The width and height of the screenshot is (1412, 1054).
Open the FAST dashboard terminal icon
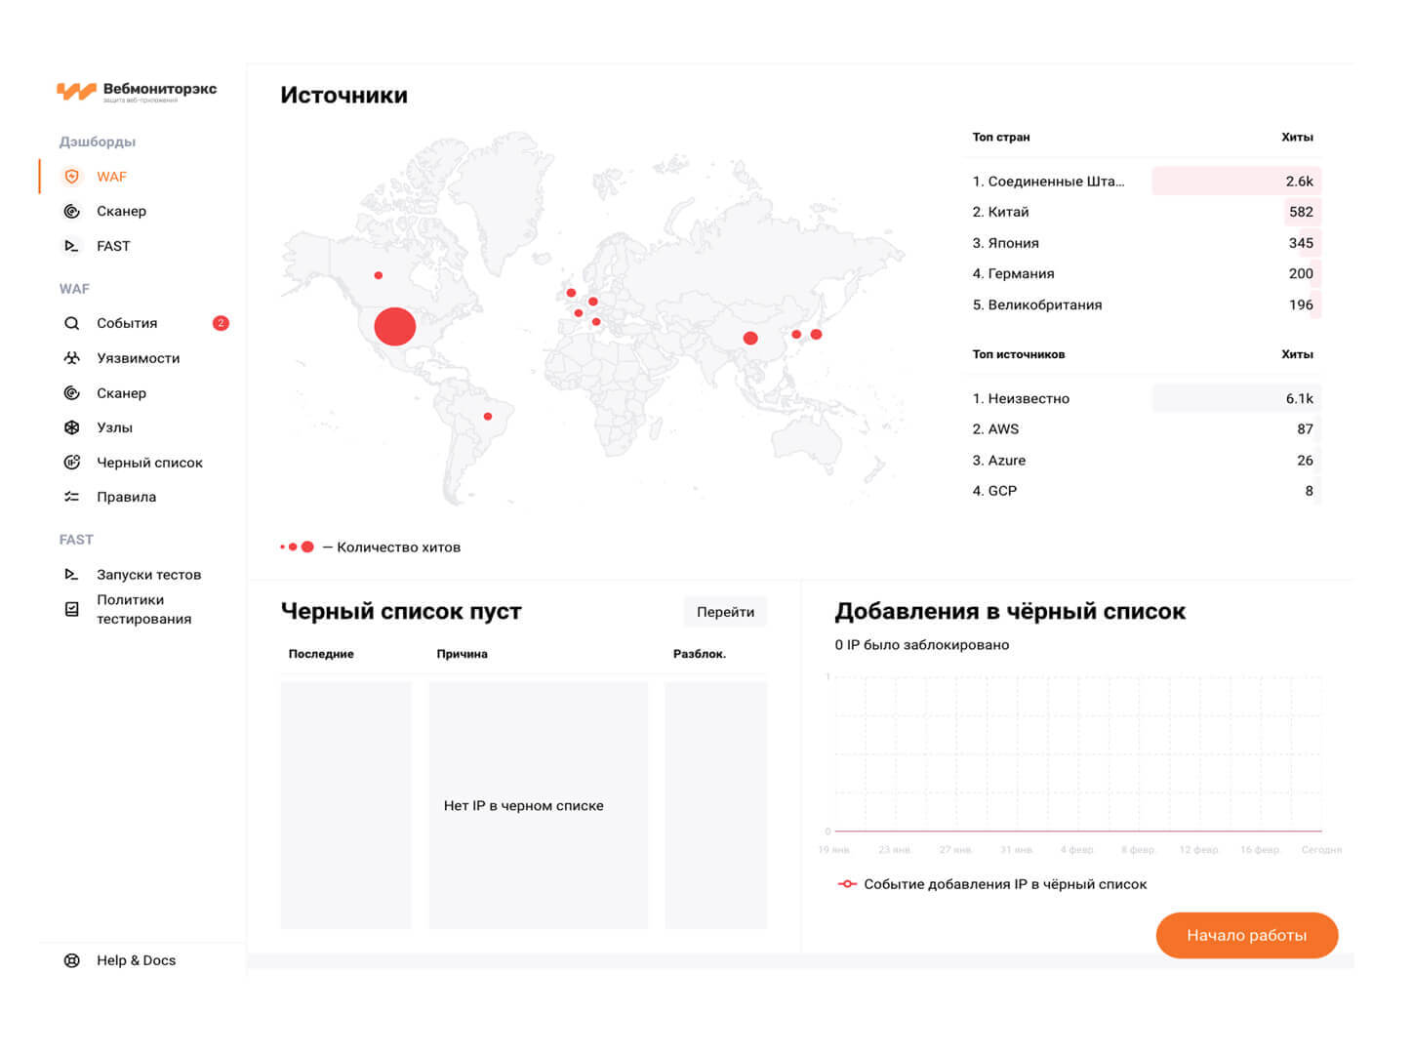point(71,246)
